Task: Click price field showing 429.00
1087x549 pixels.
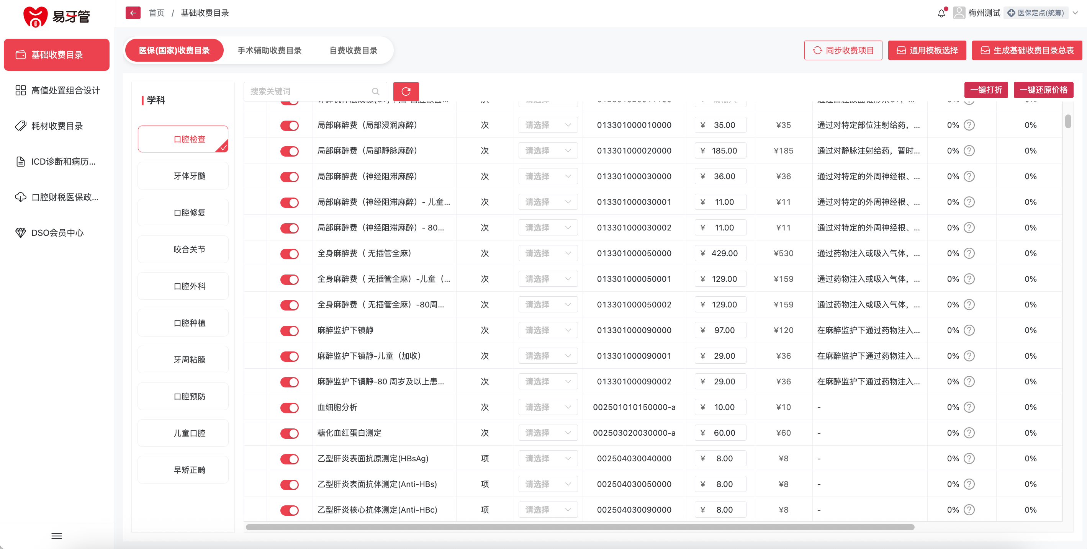Action: click(x=720, y=253)
